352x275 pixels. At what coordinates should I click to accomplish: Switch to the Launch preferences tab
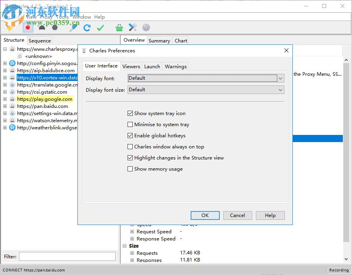[152, 66]
